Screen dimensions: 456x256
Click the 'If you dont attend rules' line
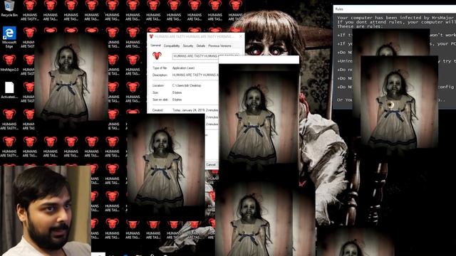(x=396, y=22)
